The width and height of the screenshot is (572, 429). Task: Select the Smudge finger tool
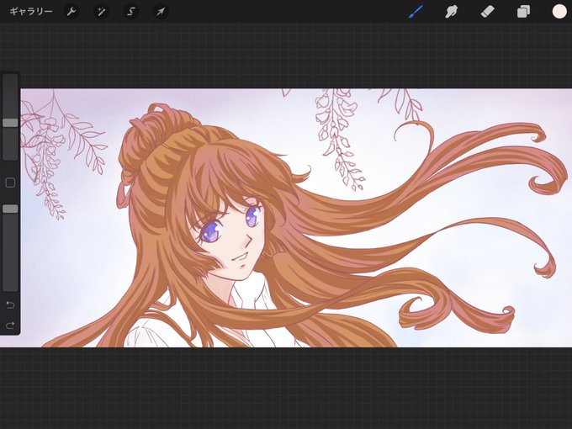[452, 12]
